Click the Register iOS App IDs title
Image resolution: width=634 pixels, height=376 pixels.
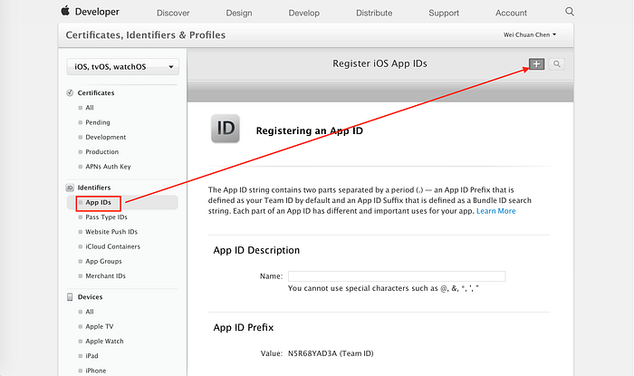click(x=379, y=63)
